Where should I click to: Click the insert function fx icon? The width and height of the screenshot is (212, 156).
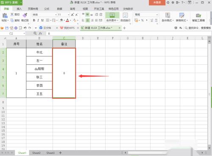click(x=40, y=33)
